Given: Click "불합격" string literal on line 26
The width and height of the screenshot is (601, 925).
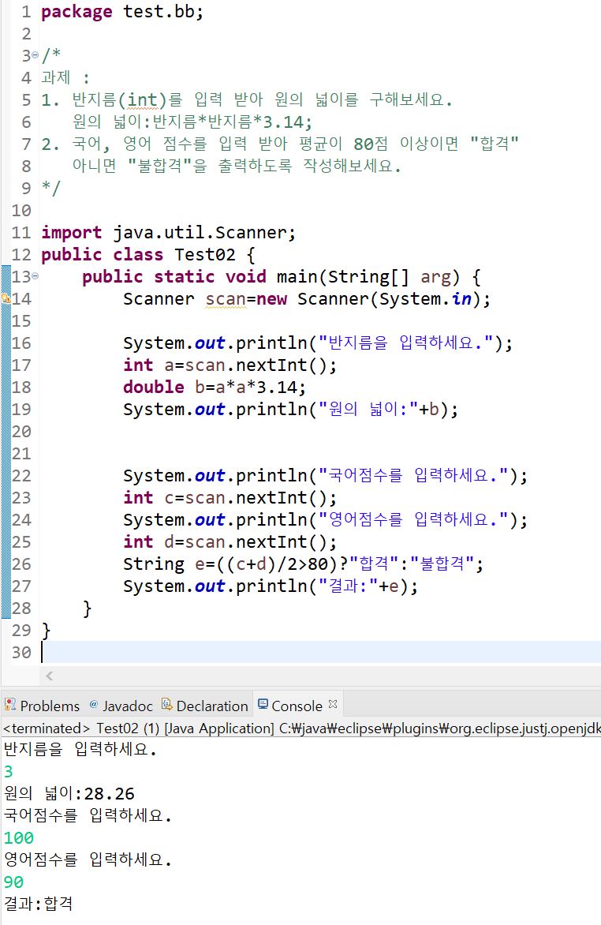Looking at the screenshot, I should [x=442, y=564].
